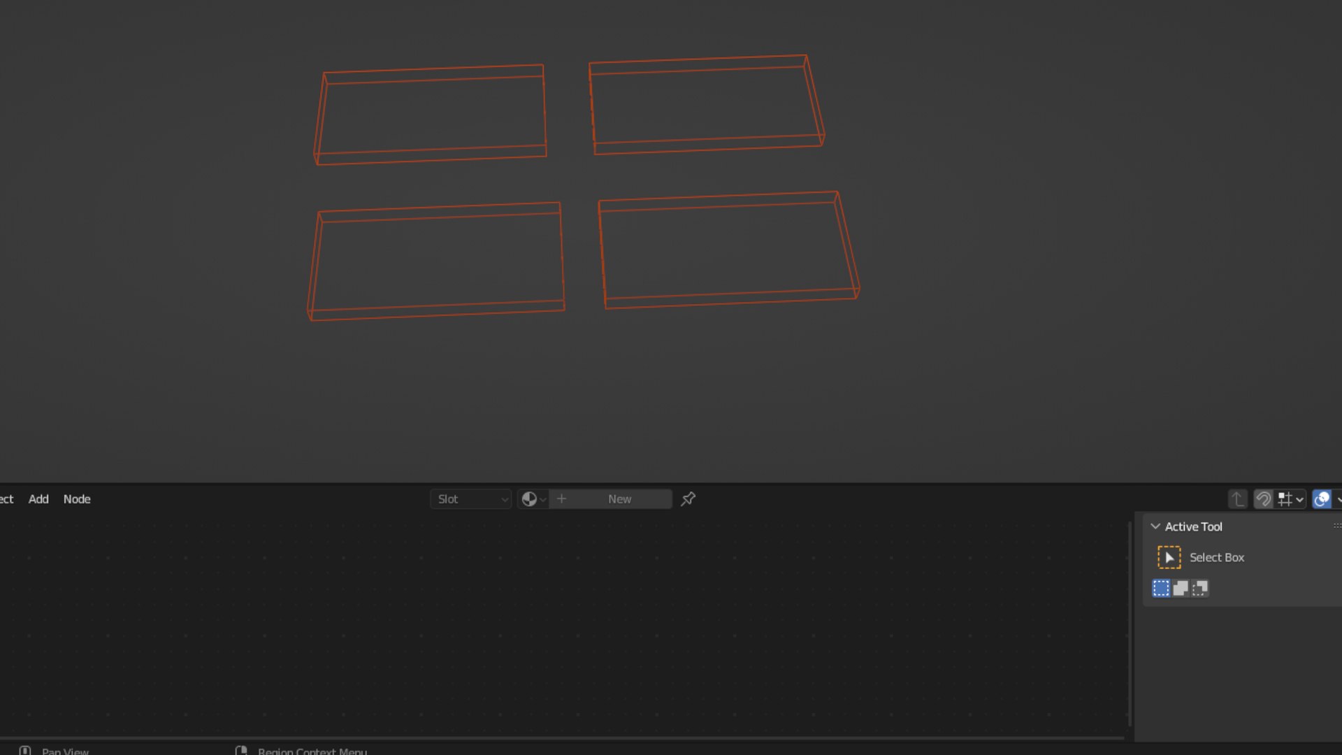Open the Add menu
The height and width of the screenshot is (755, 1342).
pos(38,499)
